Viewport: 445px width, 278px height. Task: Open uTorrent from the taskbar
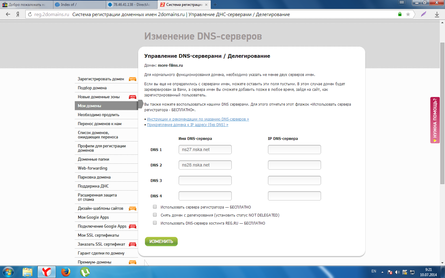(x=85, y=272)
